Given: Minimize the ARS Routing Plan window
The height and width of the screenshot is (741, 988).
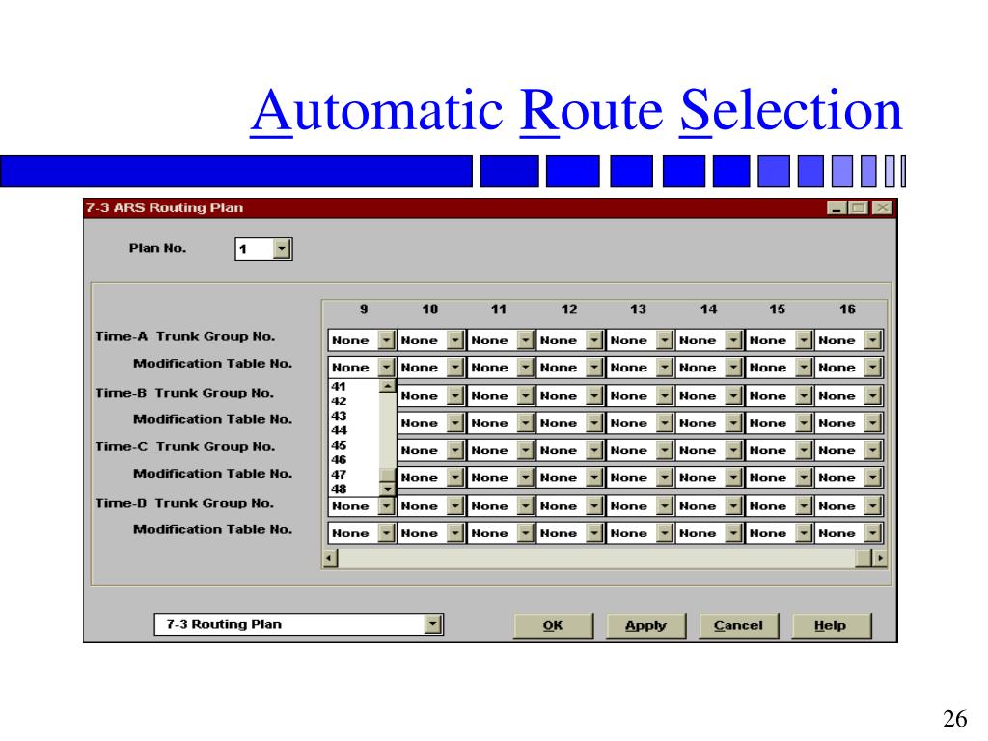Looking at the screenshot, I should coord(837,208).
